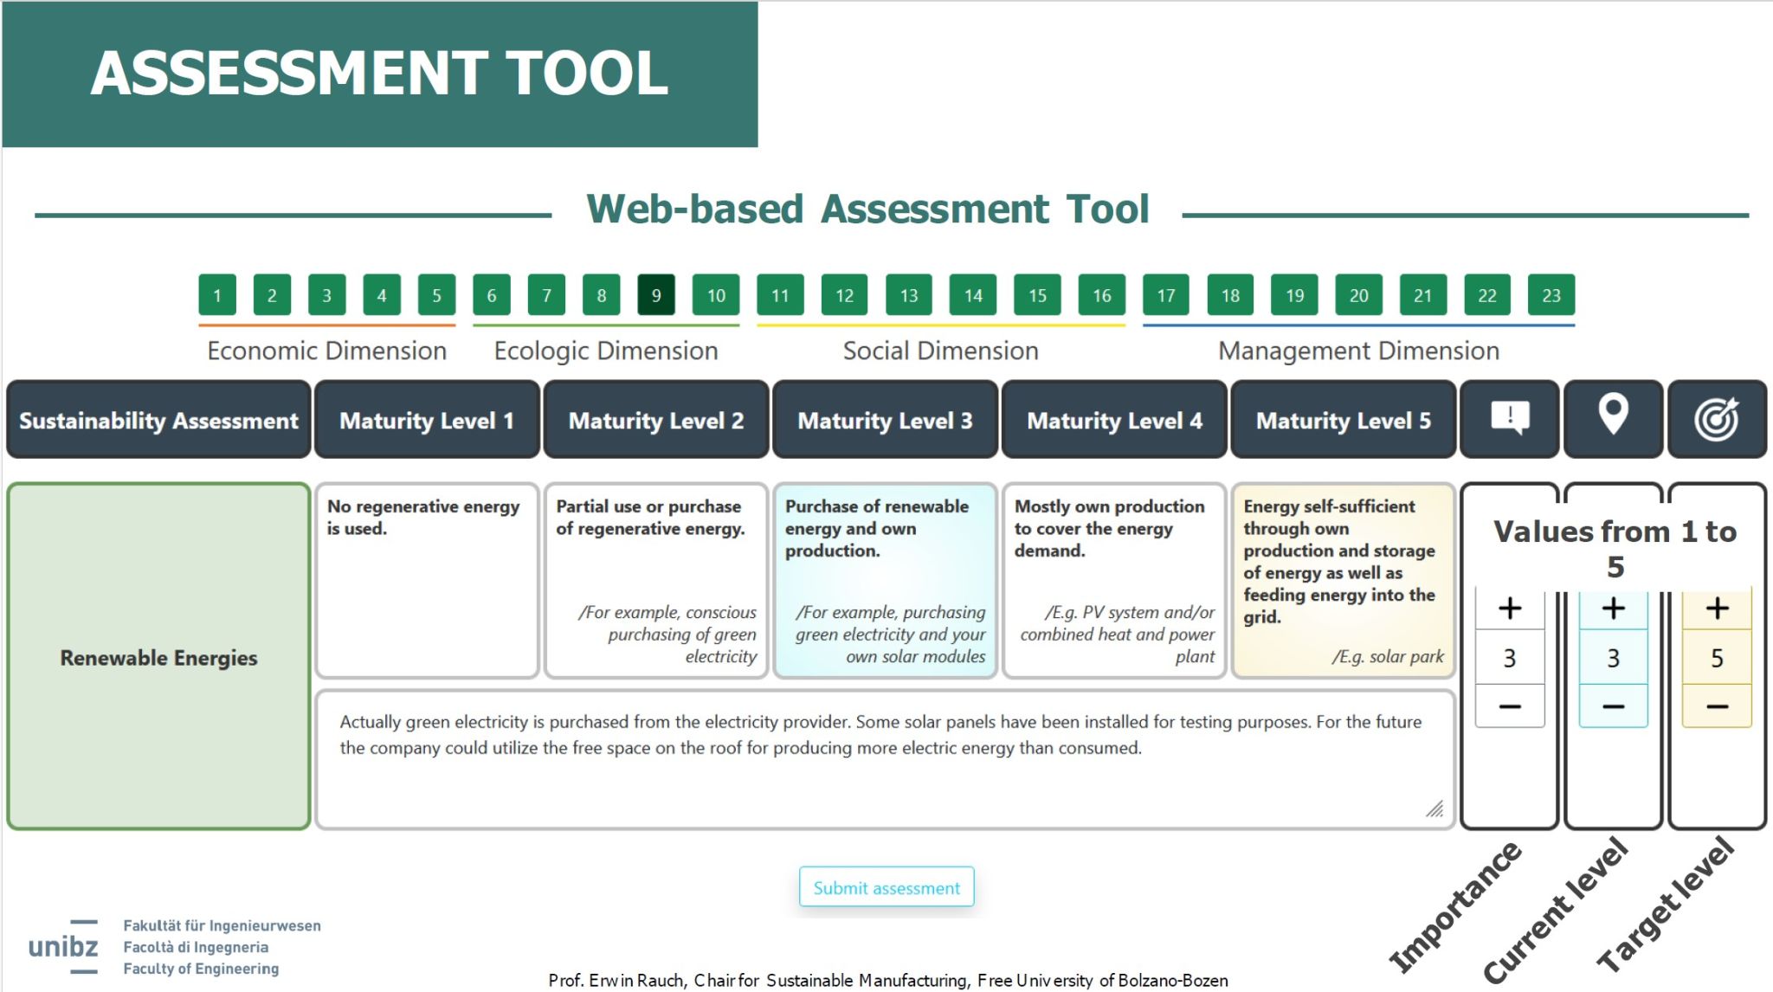Click the Social Dimension label
This screenshot has width=1773, height=992.
941,351
